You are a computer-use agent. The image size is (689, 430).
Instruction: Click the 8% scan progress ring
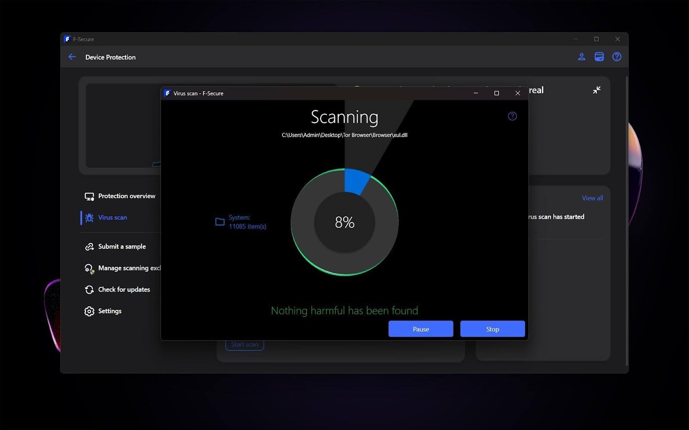(x=344, y=222)
